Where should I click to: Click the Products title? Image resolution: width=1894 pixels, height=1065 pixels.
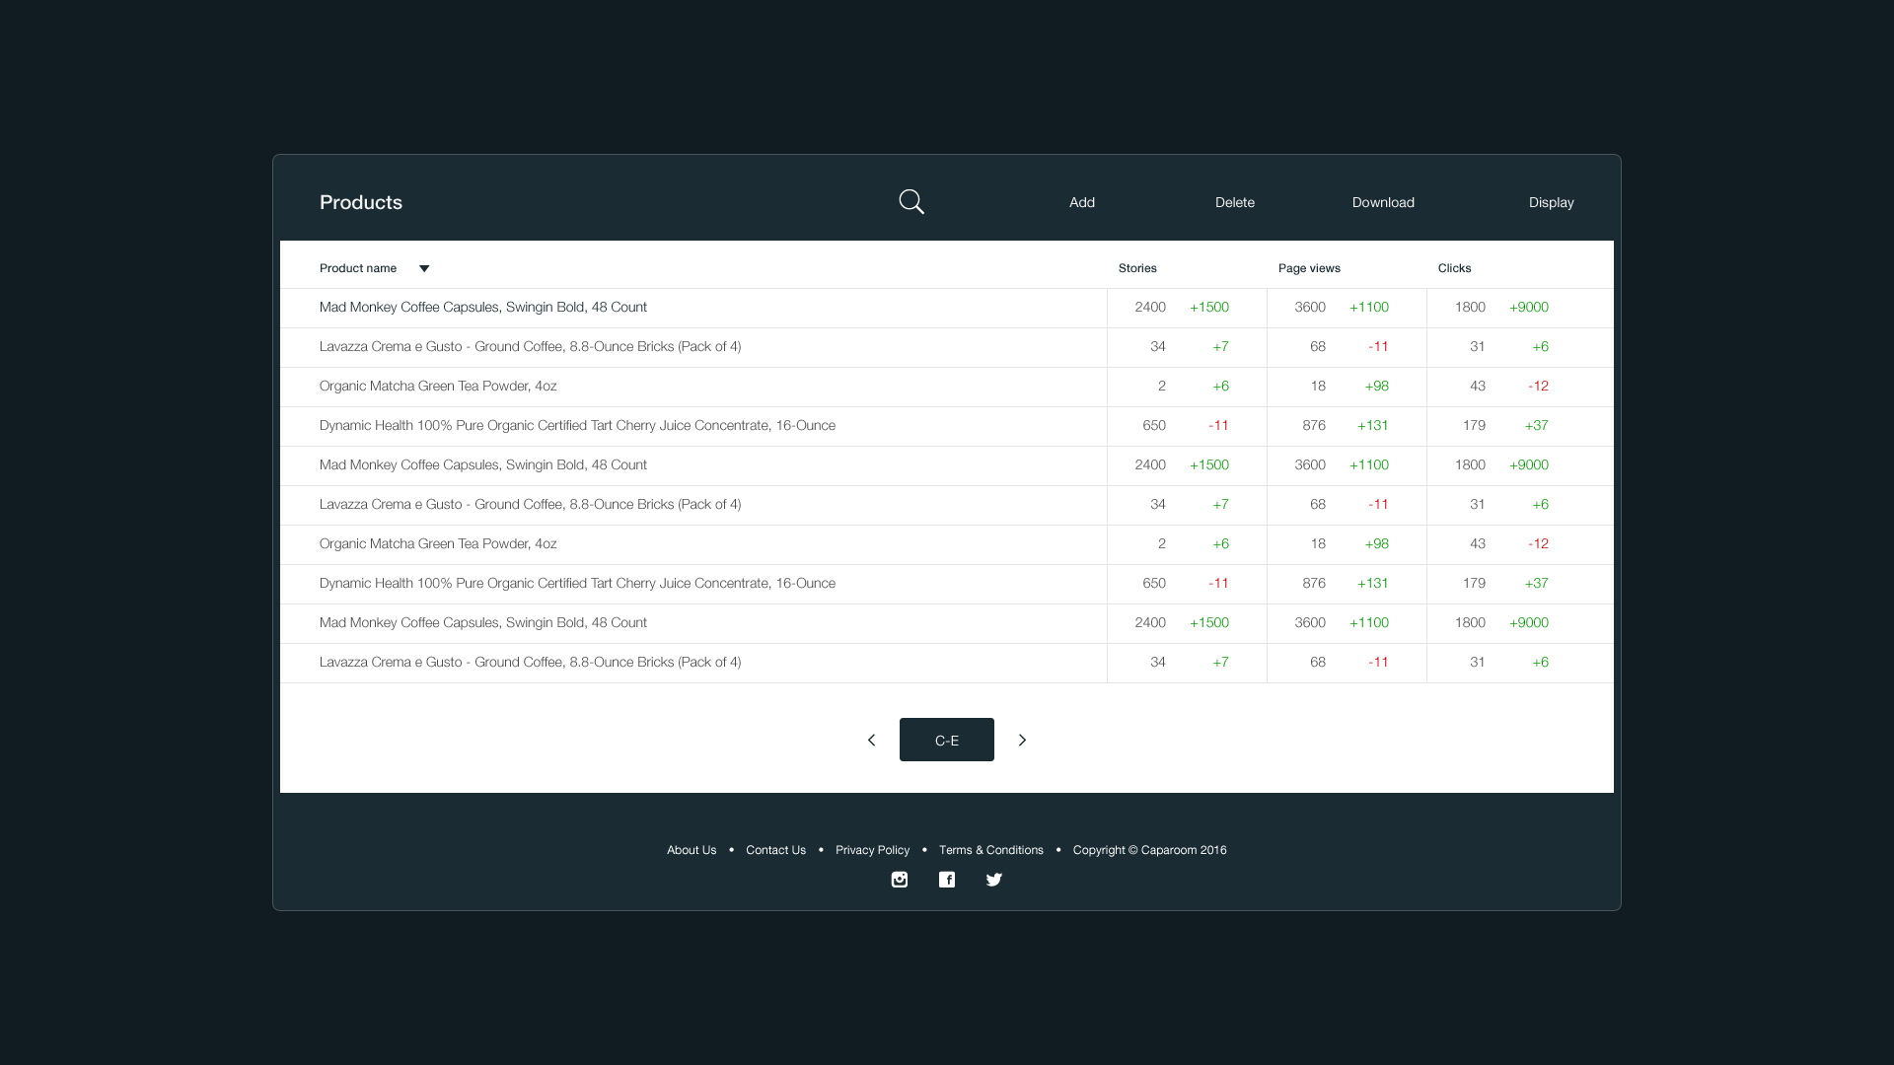click(361, 202)
